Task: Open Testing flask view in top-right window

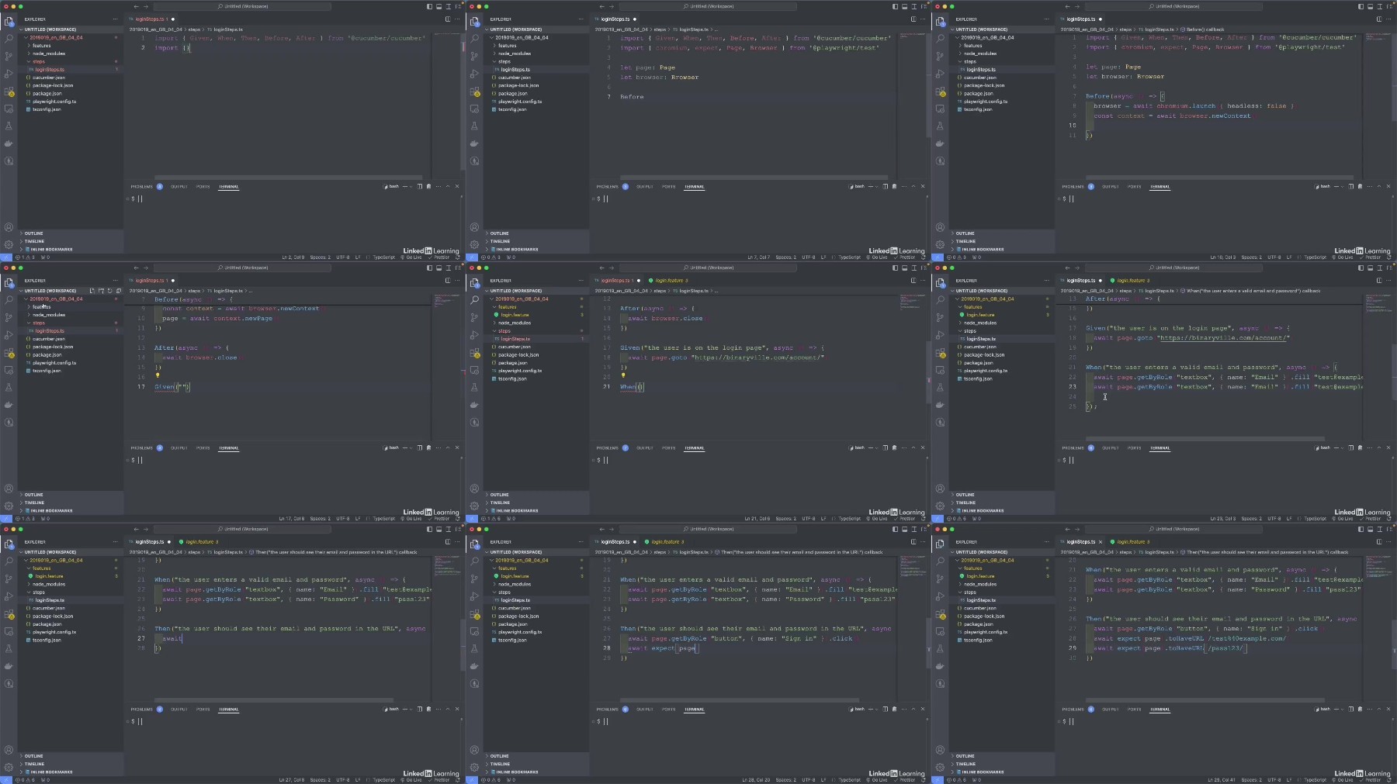Action: coord(941,126)
